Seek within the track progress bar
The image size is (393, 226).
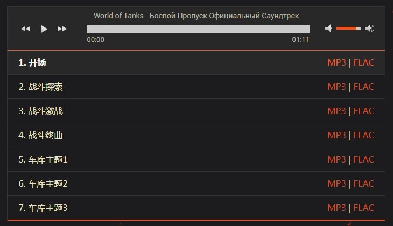tap(198, 29)
